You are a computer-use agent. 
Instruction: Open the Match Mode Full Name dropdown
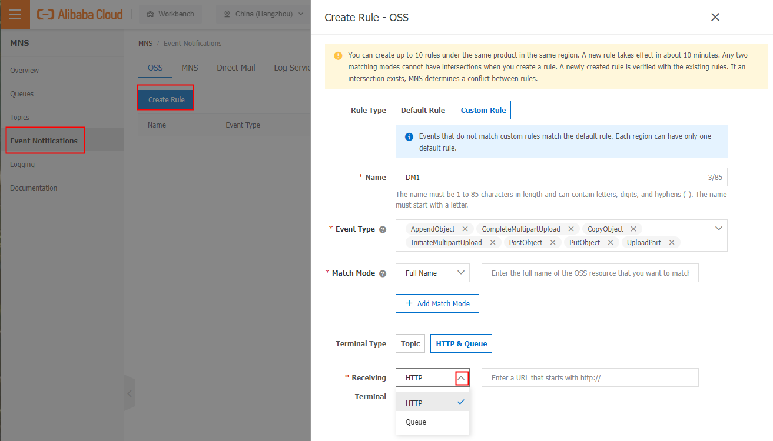coord(433,273)
